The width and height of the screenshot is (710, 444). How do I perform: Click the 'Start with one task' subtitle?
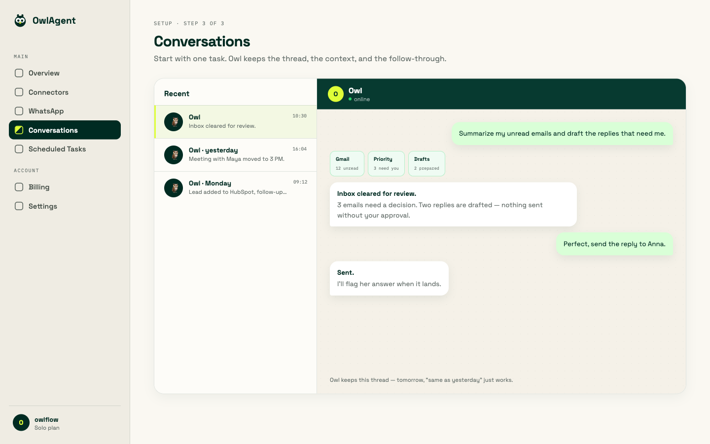[x=300, y=59]
